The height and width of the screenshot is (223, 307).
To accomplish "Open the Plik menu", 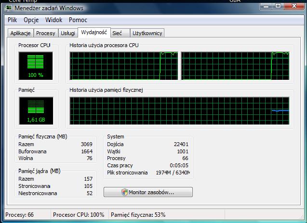I will point(13,20).
